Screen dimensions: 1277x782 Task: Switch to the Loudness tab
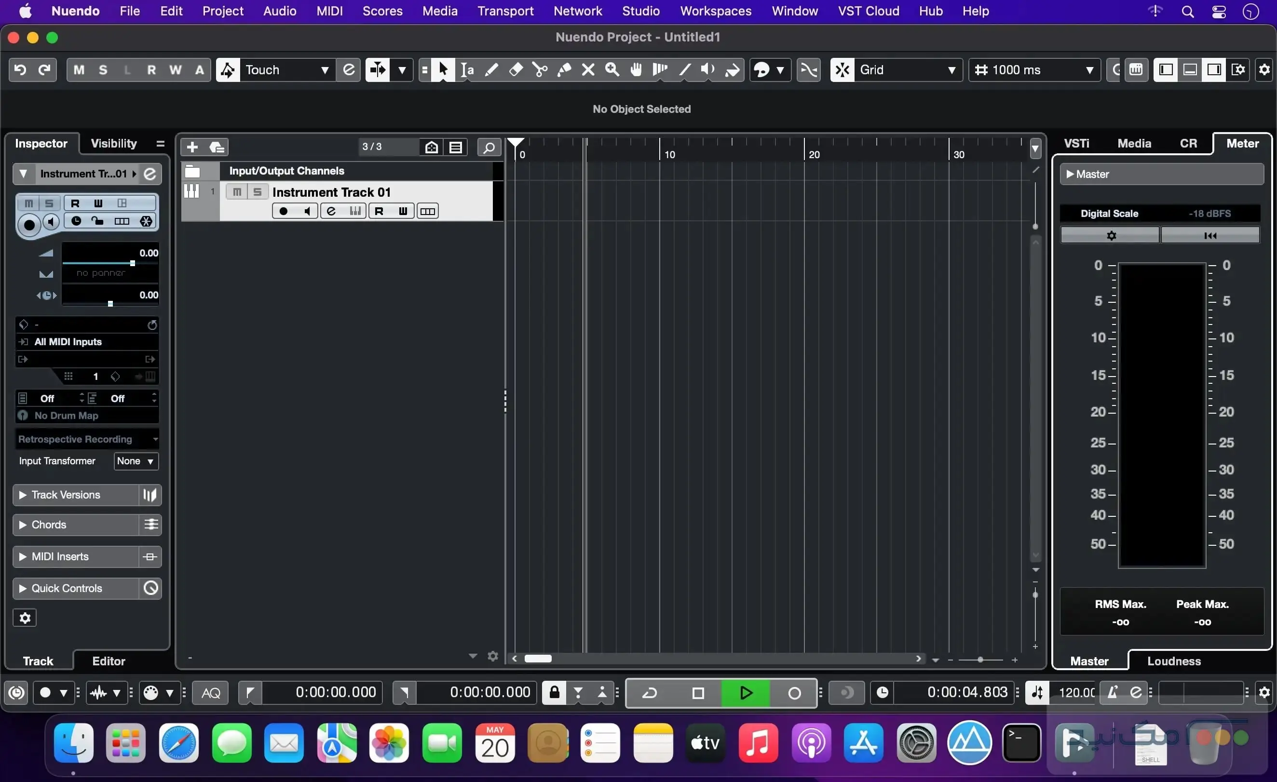pos(1173,661)
